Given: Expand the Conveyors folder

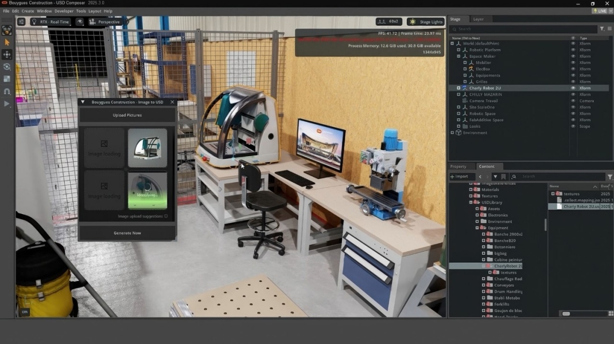Looking at the screenshot, I should click(484, 285).
